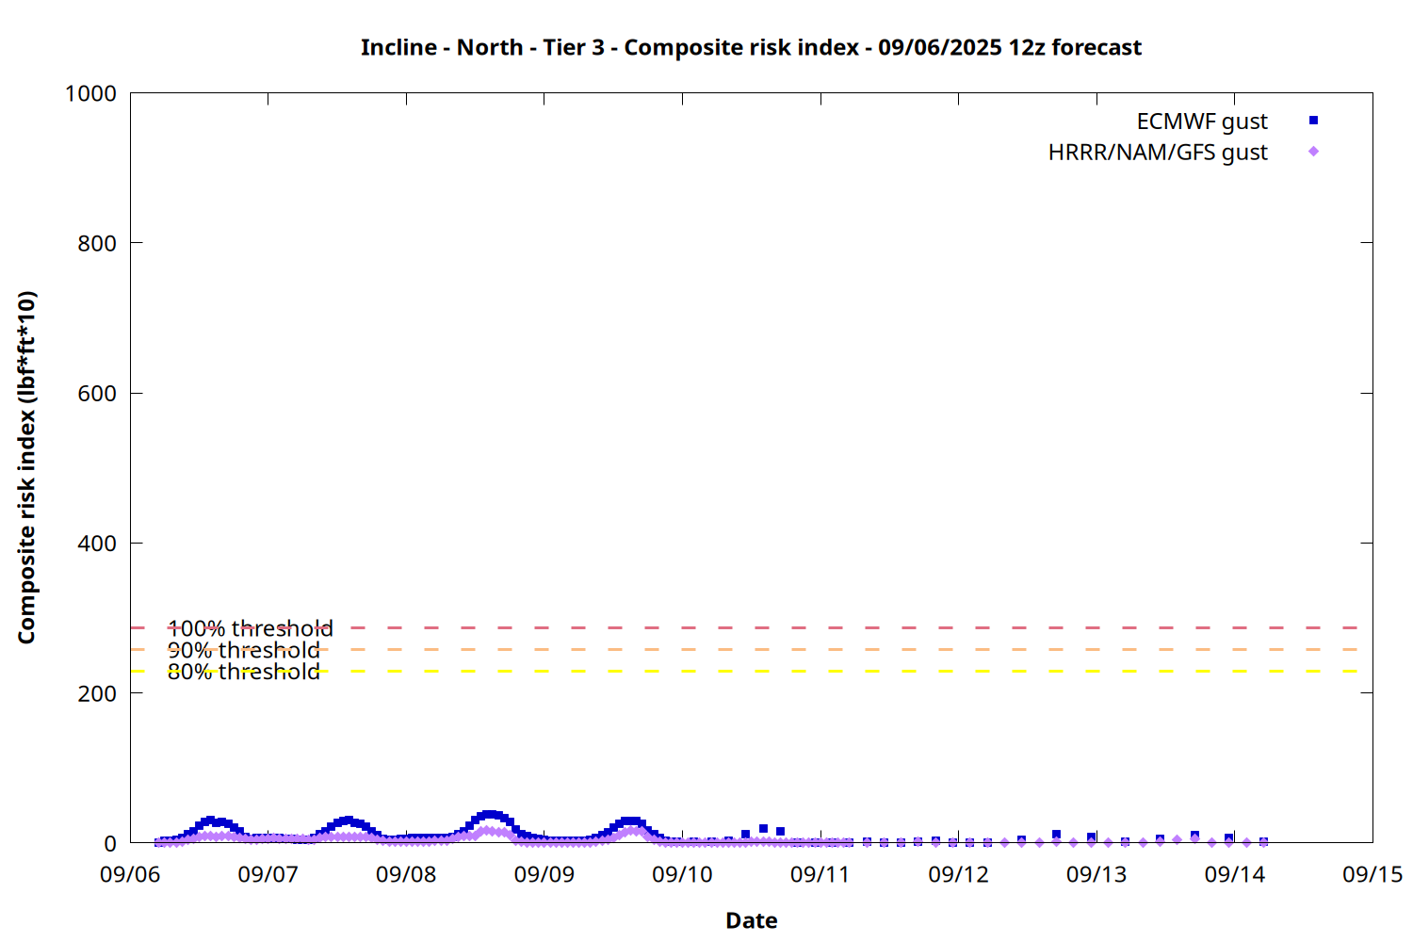Click the y-axis label 1000
Screen dimensions: 1413x942
[x=90, y=93]
